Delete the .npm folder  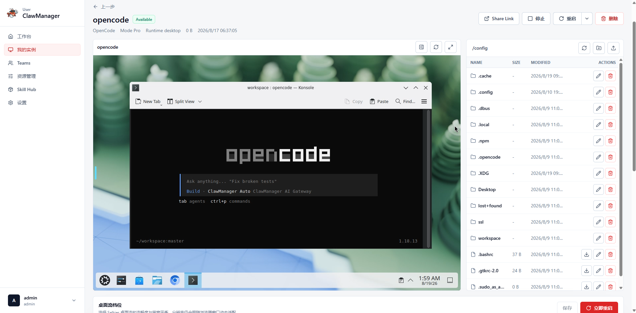click(610, 141)
